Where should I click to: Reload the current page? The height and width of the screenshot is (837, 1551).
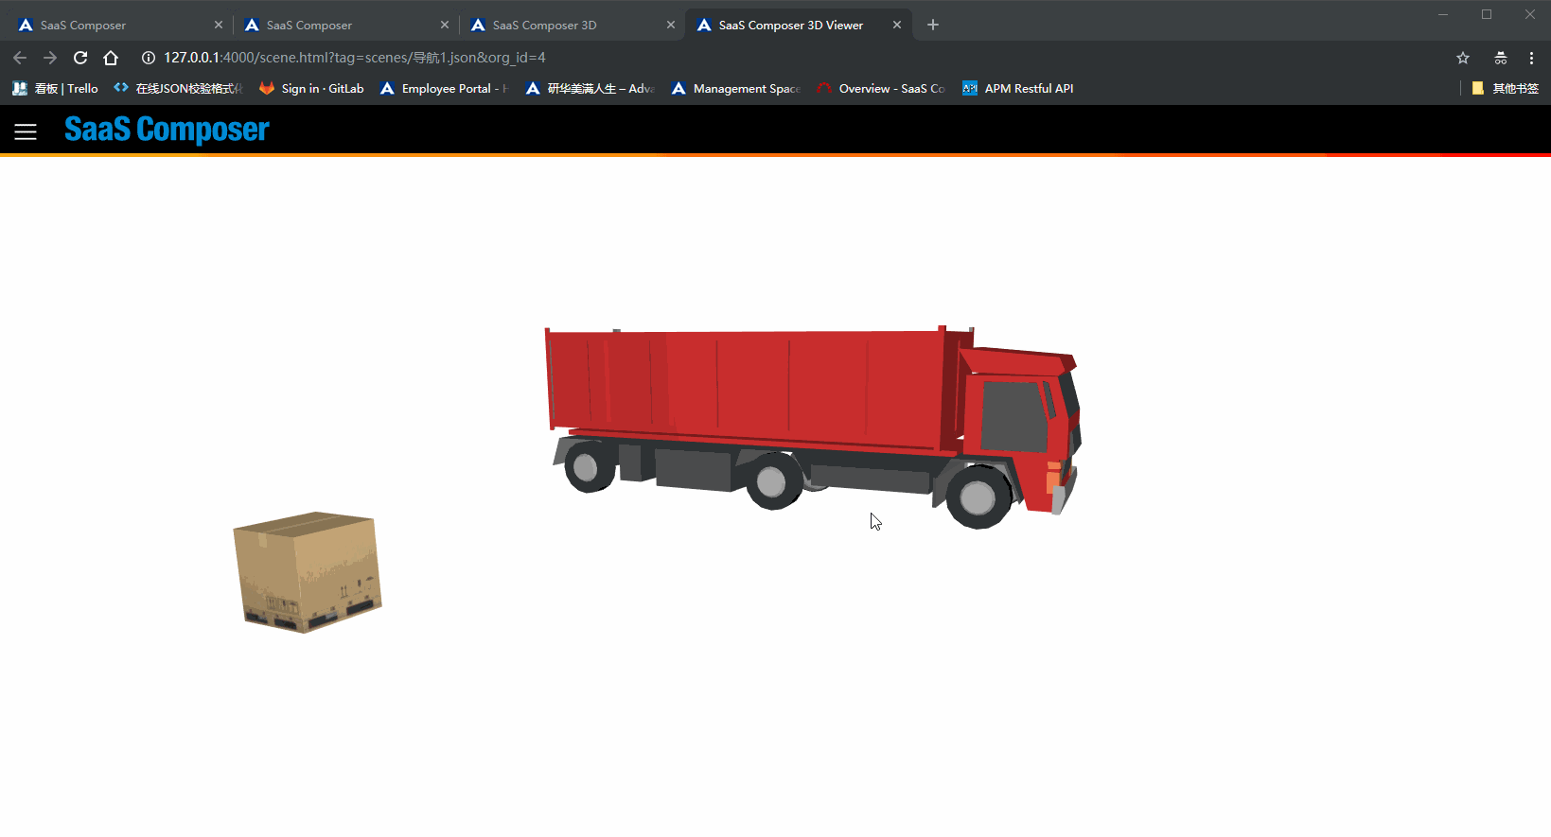tap(80, 58)
